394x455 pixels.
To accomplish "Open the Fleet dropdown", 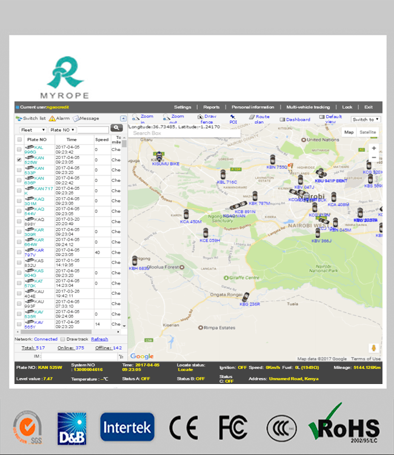I will [33, 130].
